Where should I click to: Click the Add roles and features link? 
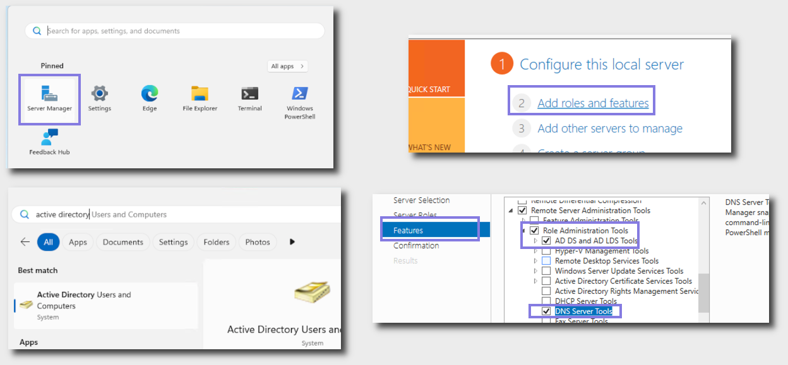tap(593, 103)
